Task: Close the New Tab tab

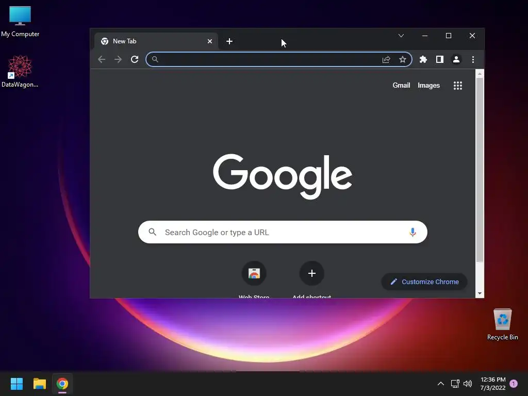Action: [x=210, y=41]
